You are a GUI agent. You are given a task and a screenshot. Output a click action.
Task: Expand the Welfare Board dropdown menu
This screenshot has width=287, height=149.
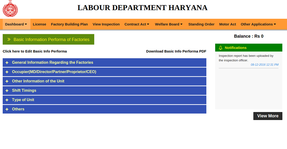coord(169,24)
